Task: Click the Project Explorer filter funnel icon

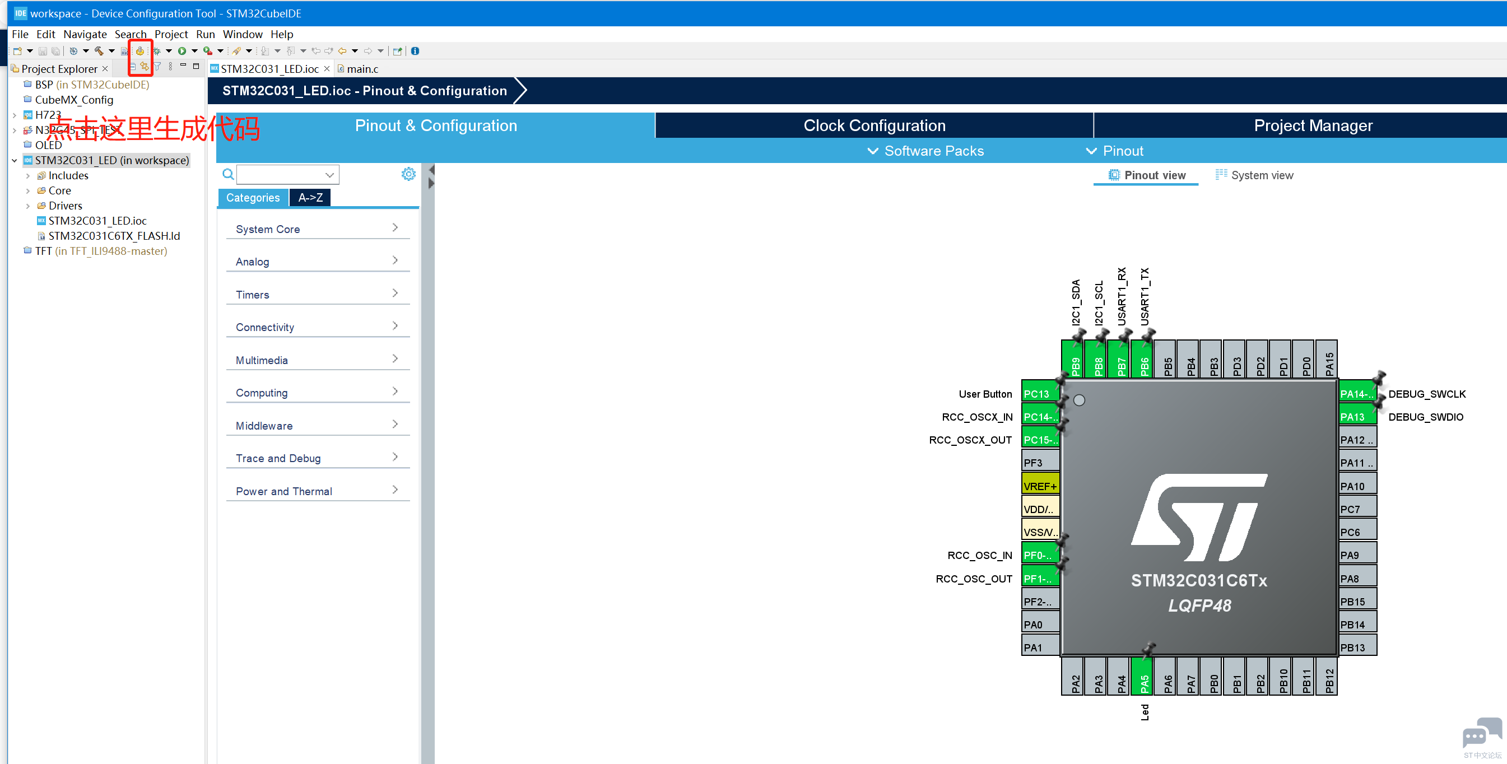Action: click(157, 67)
